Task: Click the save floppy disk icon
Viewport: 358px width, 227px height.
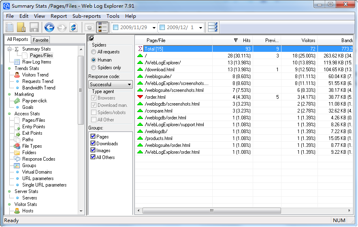Action: 34,28
